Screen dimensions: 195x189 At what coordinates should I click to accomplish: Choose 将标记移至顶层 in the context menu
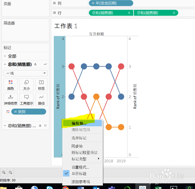(82, 153)
